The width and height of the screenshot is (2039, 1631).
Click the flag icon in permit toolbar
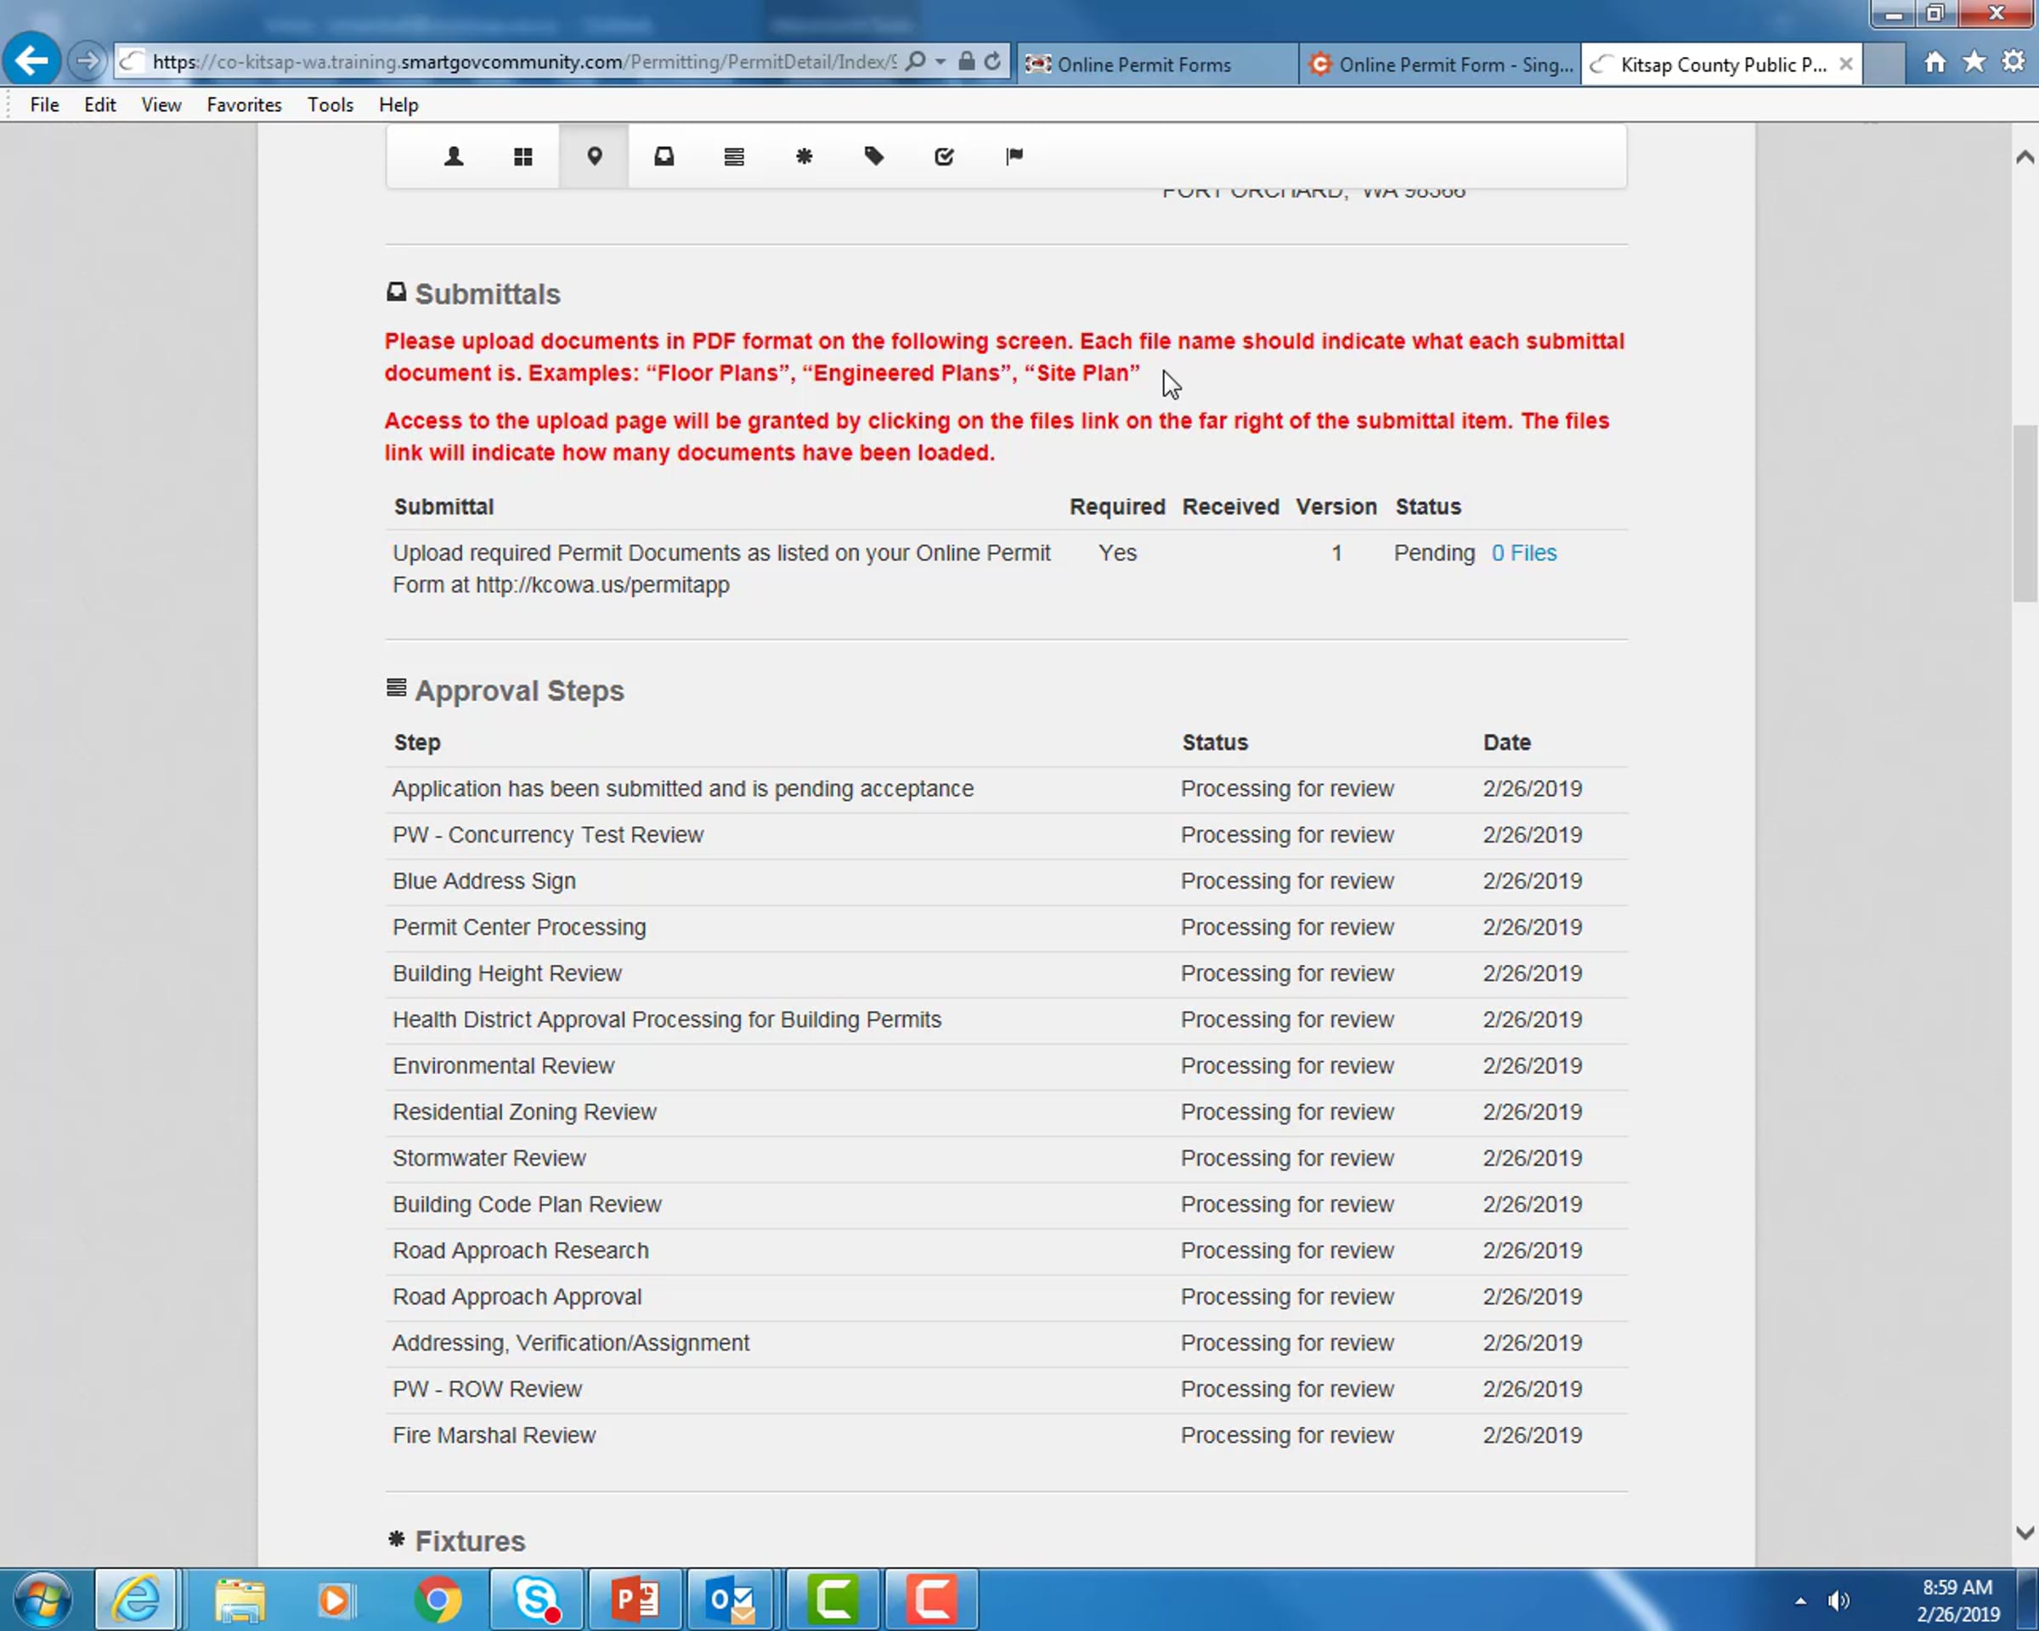pyautogui.click(x=1014, y=156)
